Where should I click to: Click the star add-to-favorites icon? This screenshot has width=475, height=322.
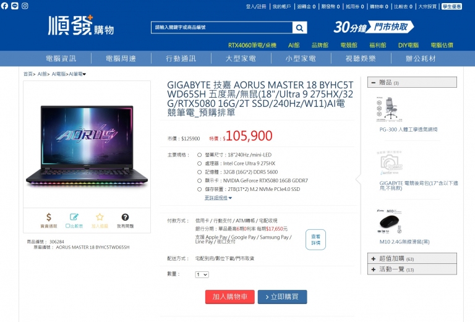(100, 217)
